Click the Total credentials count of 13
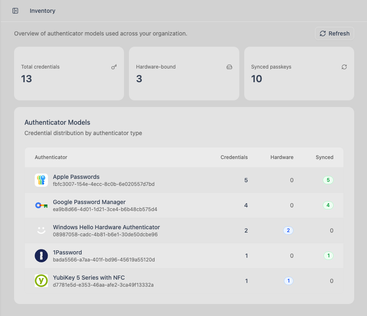This screenshot has height=316, width=367. click(x=26, y=78)
